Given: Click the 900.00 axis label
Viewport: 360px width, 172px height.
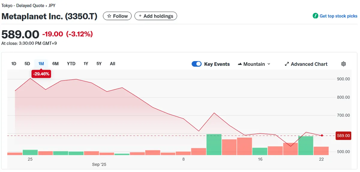Looking at the screenshot, I should point(343,79).
